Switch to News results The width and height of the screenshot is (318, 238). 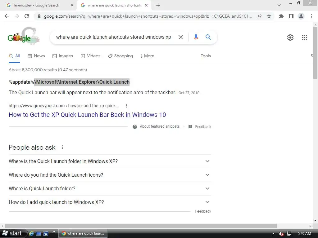click(x=36, y=56)
